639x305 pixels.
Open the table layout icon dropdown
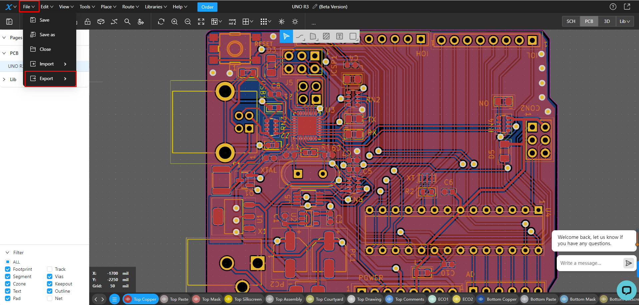pyautogui.click(x=216, y=22)
